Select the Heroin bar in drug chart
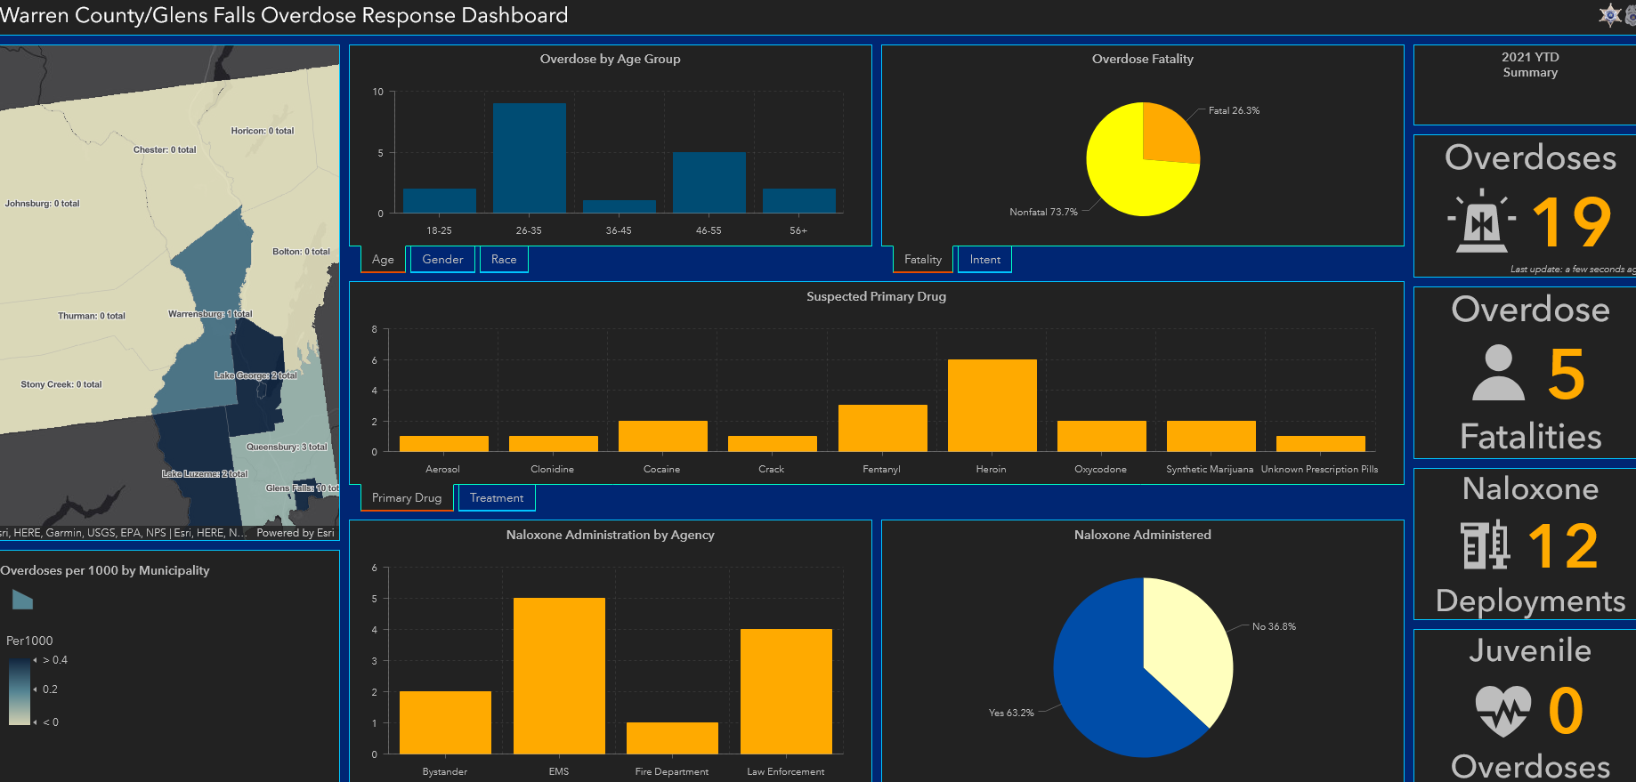Screen dimensions: 1636x782 [992, 406]
